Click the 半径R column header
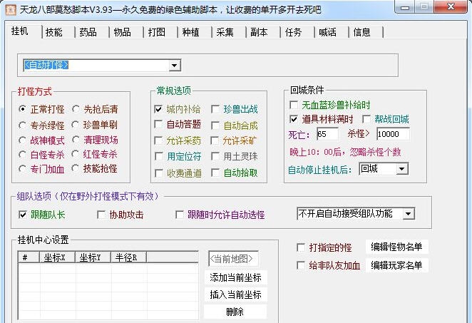472x323 pixels. tap(128, 257)
